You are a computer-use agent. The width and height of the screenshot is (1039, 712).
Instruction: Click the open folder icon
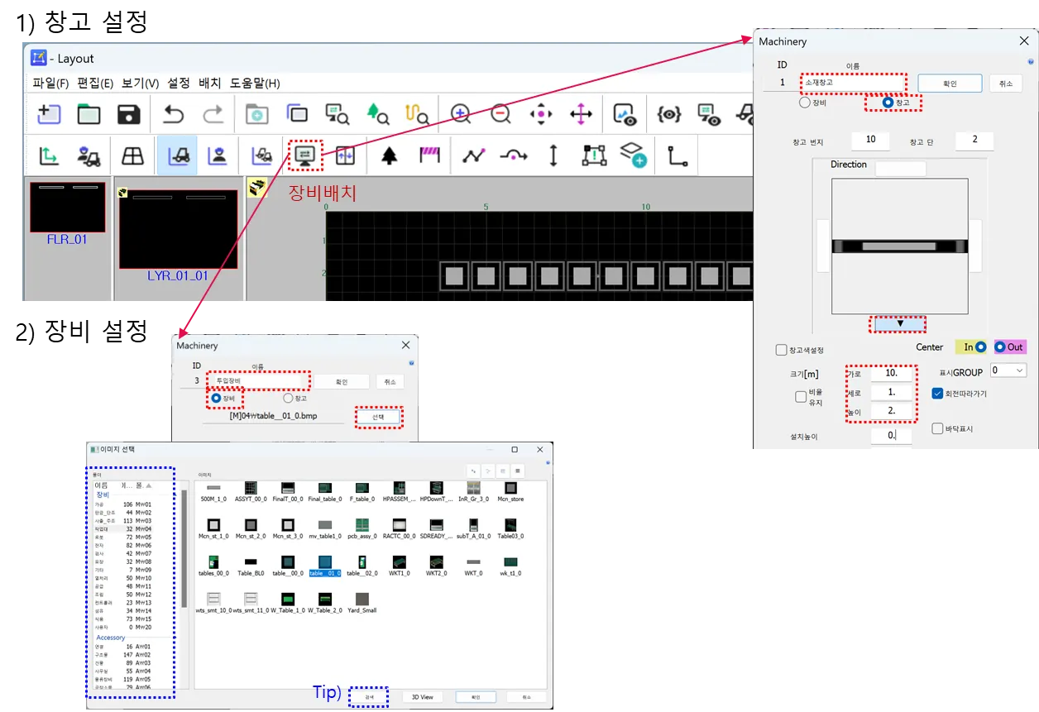click(89, 114)
